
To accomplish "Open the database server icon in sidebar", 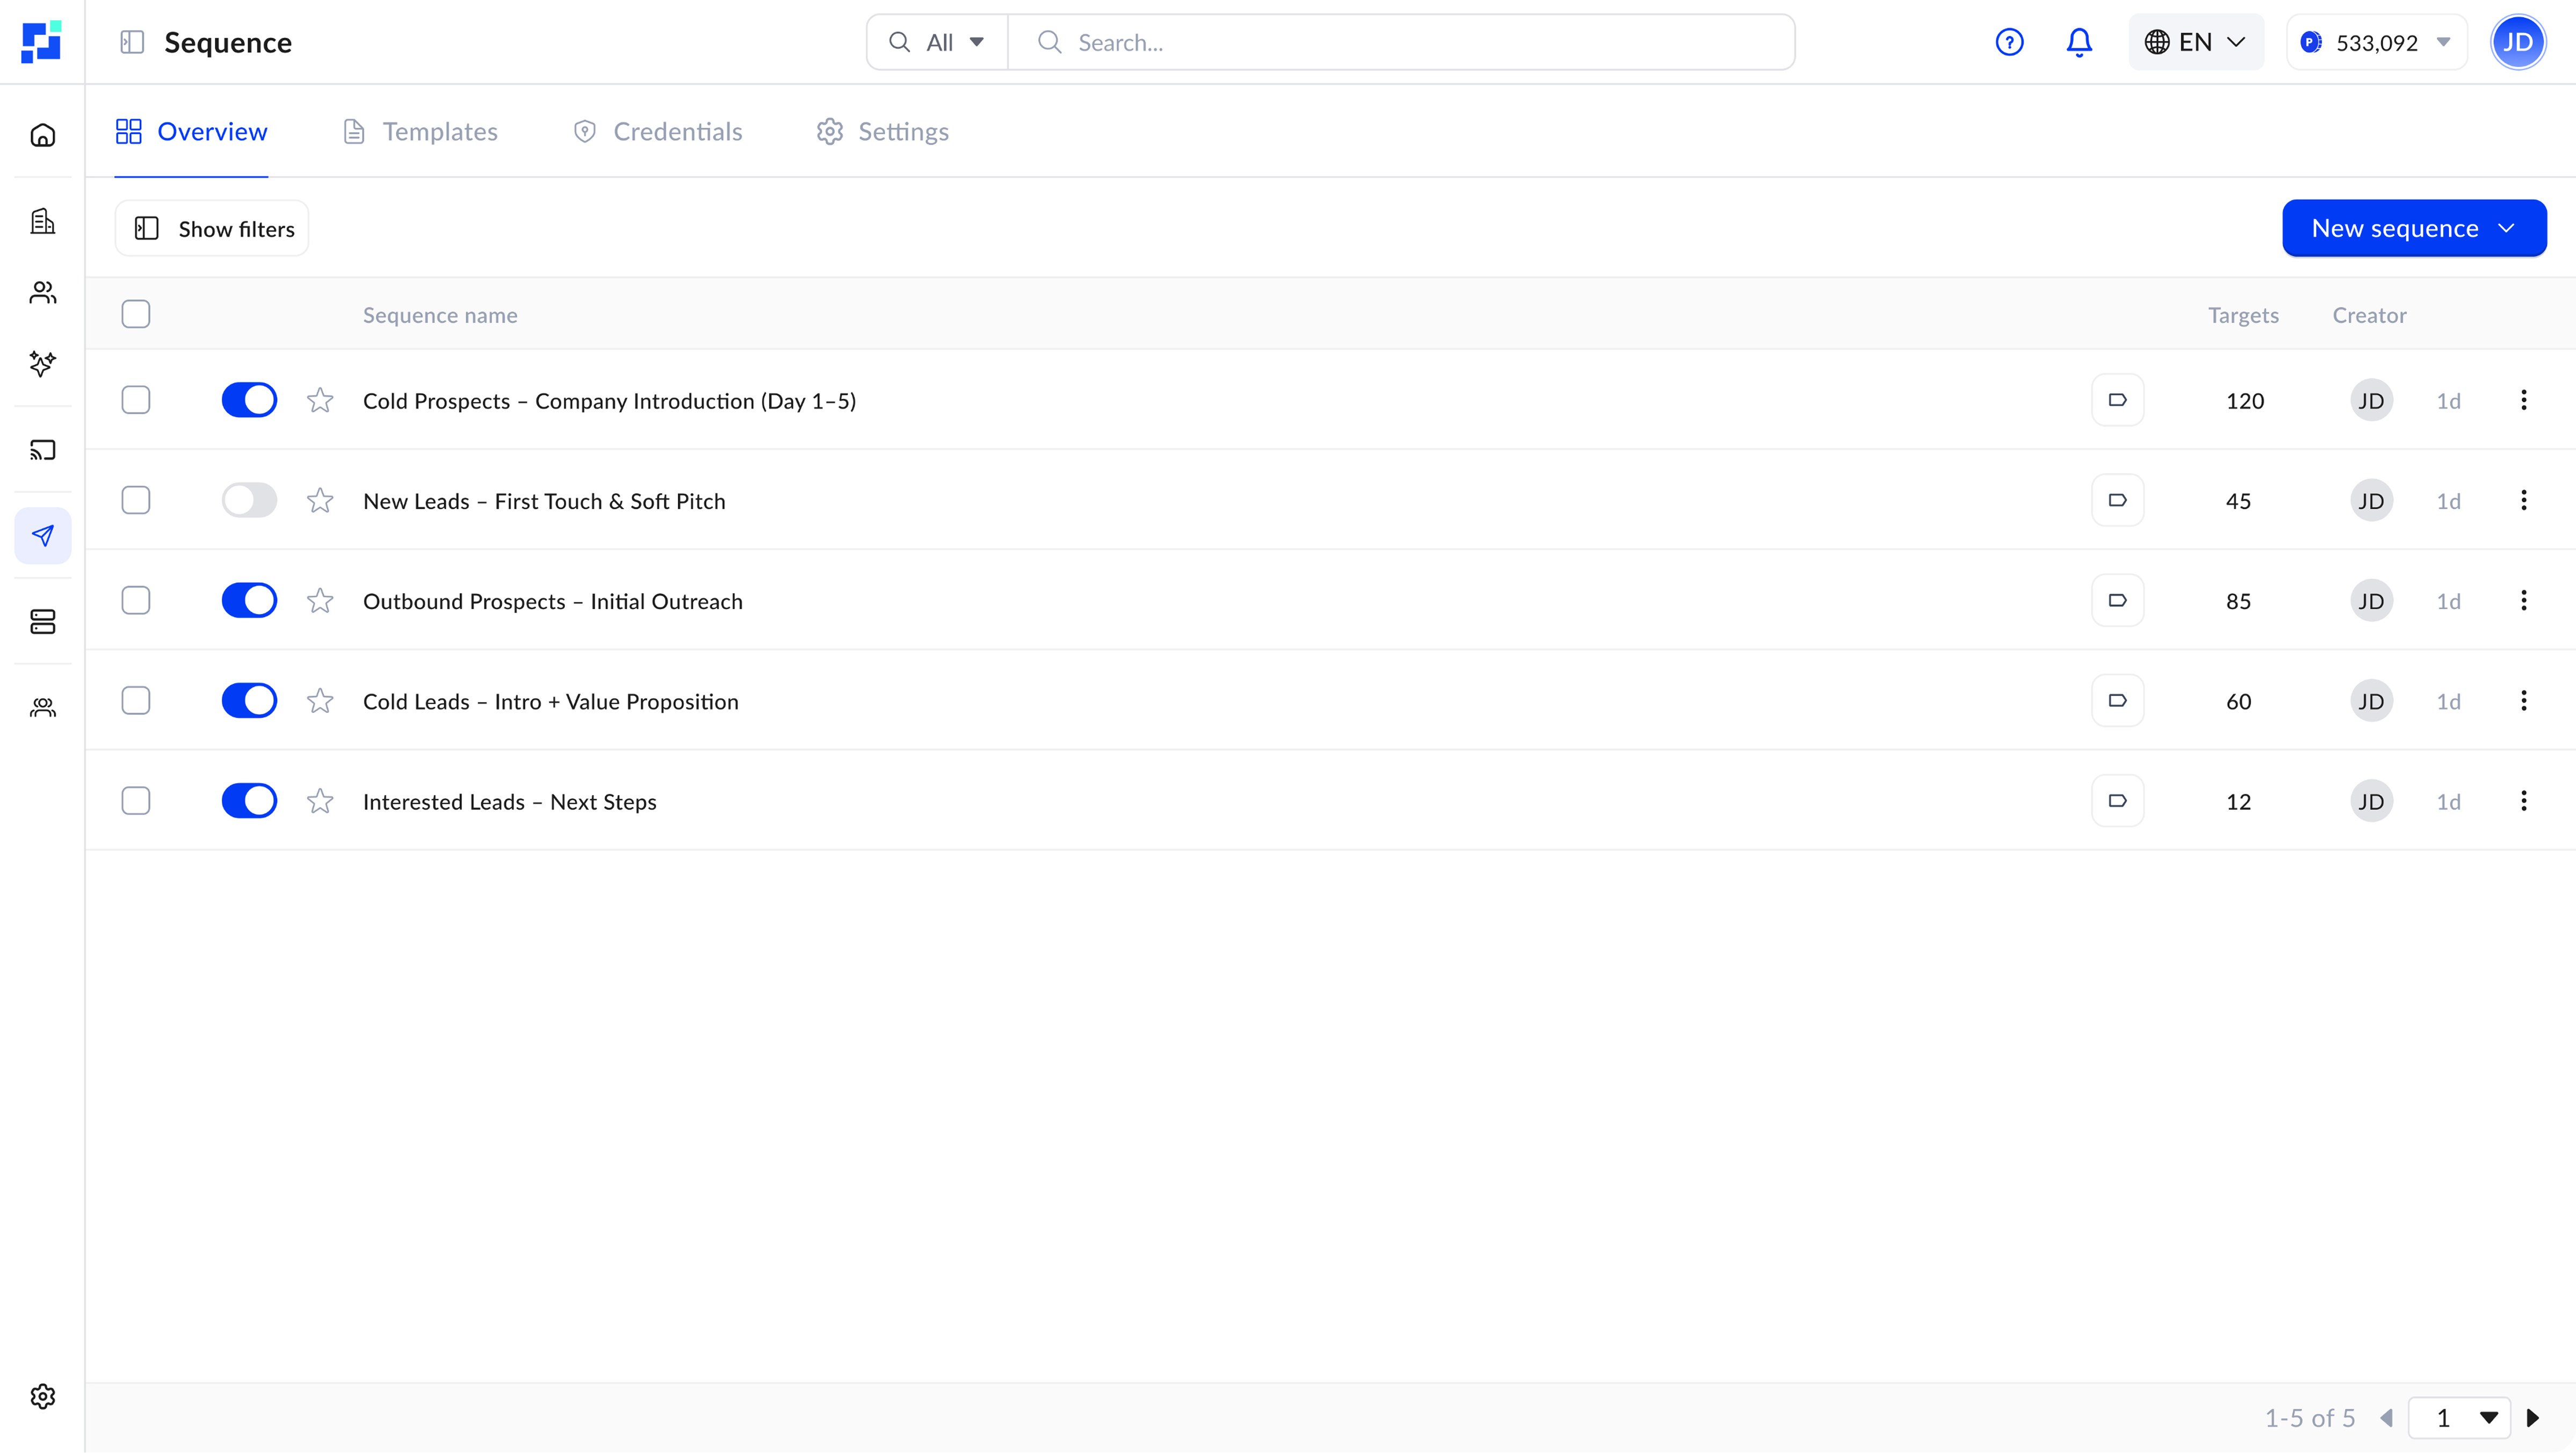I will tap(42, 621).
